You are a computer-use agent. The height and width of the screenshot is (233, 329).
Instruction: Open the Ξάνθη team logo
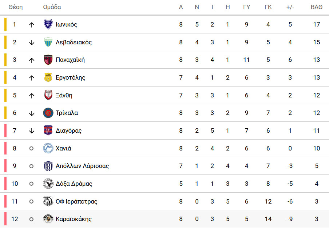48,95
